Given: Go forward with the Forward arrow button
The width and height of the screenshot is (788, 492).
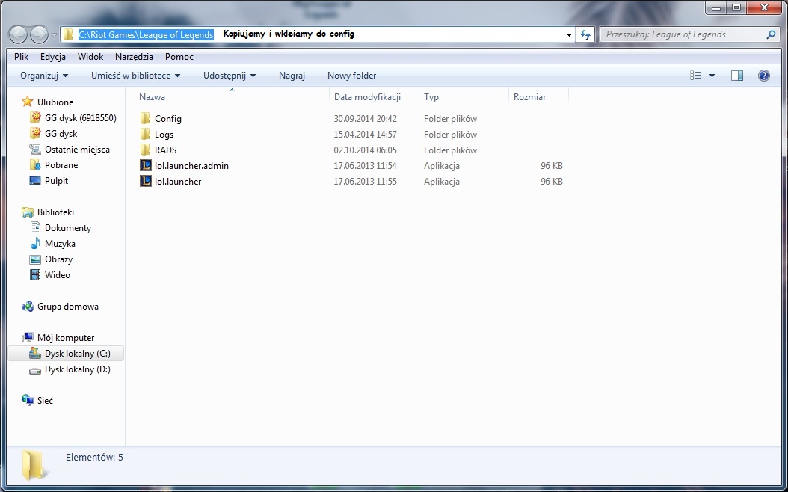Looking at the screenshot, I should (39, 34).
